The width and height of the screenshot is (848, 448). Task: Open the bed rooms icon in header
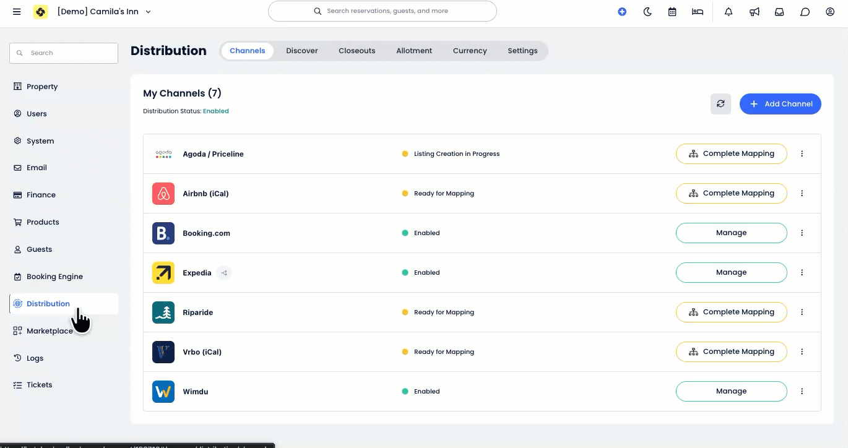tap(698, 12)
